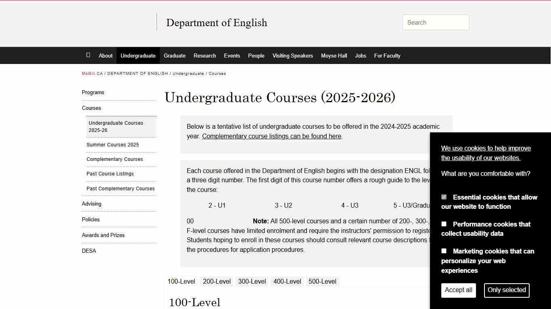Open the Complementary course listings link
This screenshot has height=309, width=551.
point(271,136)
